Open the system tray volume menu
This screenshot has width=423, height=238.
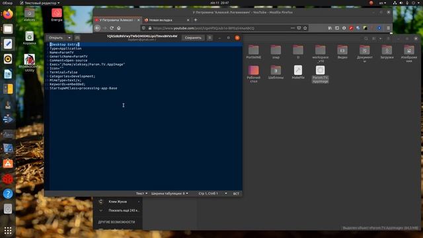[x=401, y=3]
